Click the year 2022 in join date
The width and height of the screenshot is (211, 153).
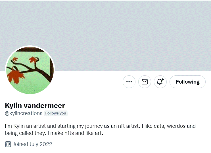tap(46, 144)
